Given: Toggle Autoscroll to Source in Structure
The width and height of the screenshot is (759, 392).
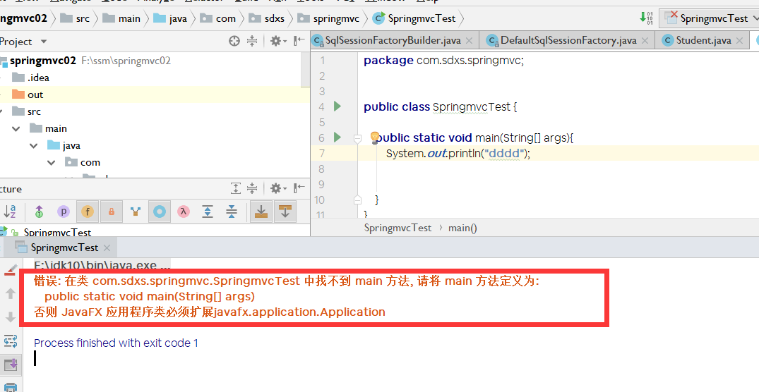Looking at the screenshot, I should [x=261, y=212].
